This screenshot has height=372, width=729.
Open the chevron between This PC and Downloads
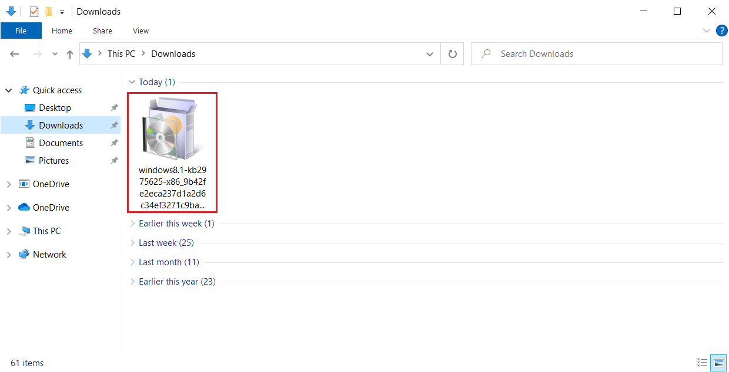pos(143,53)
